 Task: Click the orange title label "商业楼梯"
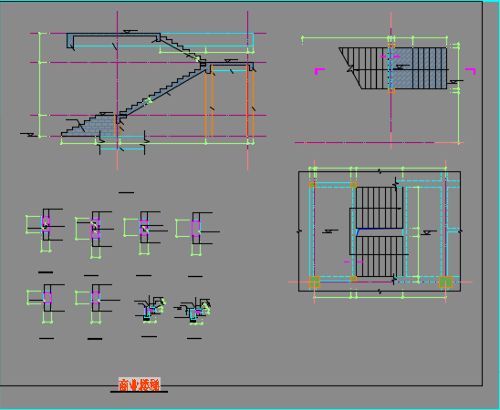[x=140, y=384]
